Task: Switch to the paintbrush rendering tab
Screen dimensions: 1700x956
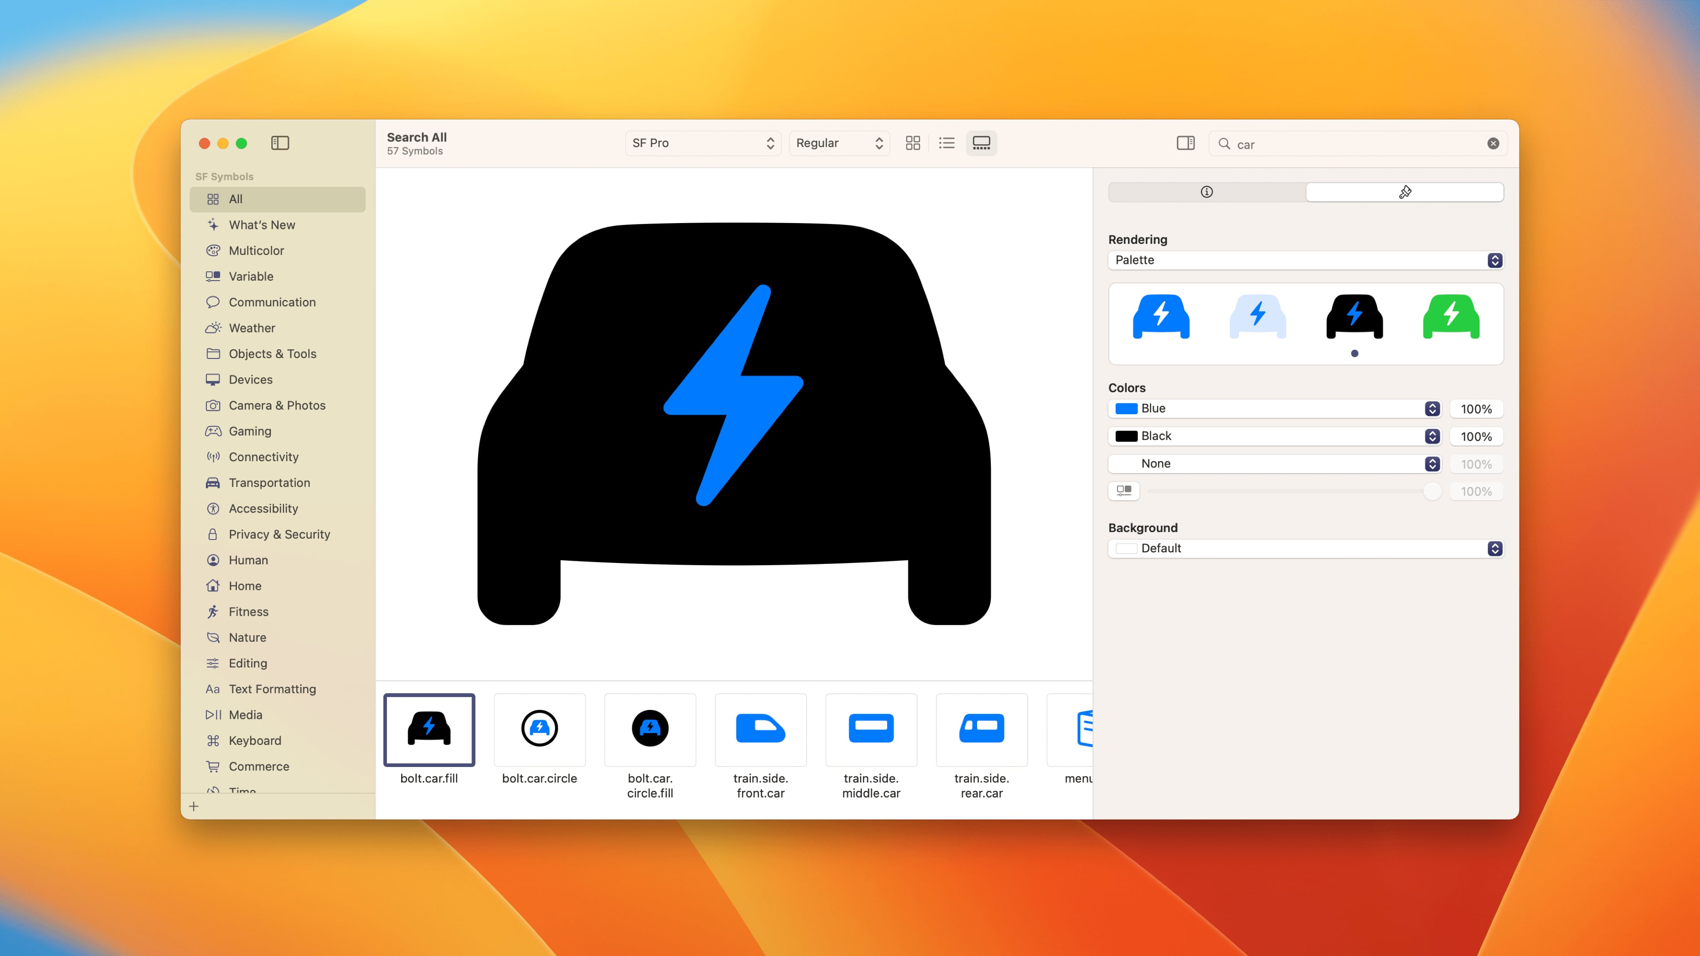Action: pyautogui.click(x=1404, y=192)
